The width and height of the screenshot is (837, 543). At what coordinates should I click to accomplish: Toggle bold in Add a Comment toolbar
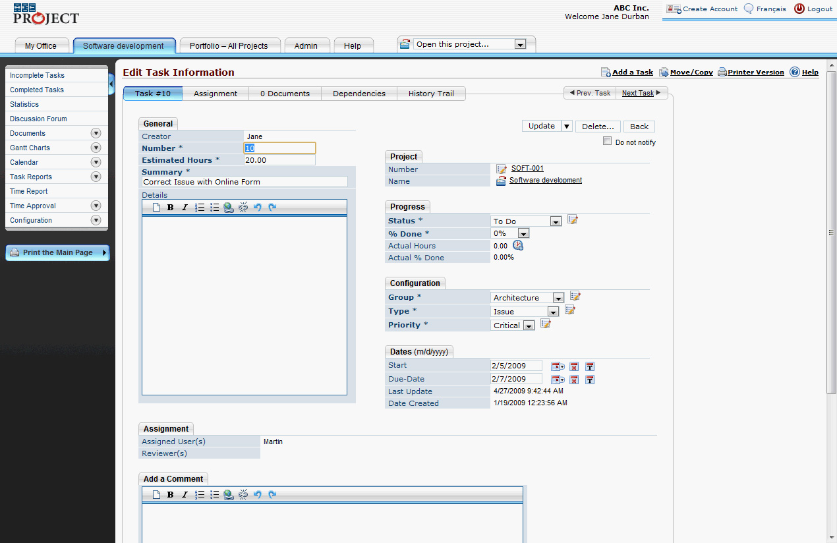pos(171,495)
